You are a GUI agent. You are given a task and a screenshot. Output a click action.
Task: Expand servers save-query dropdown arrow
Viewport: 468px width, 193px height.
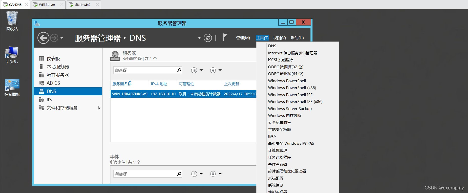220,70
